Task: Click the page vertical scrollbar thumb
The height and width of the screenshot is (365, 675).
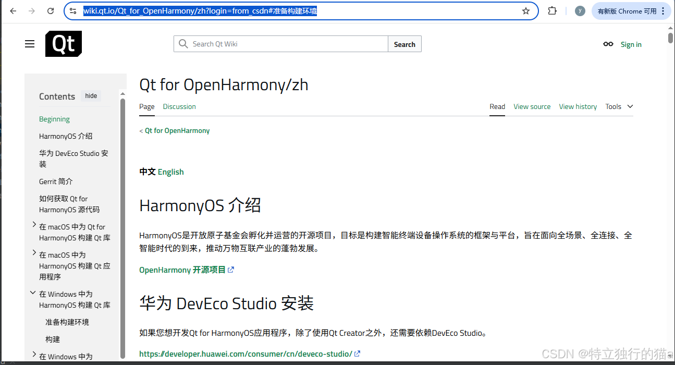Action: [x=670, y=38]
